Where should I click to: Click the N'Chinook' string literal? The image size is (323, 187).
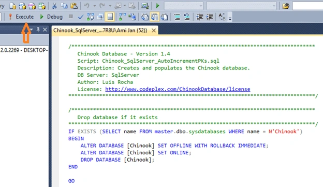pyautogui.click(x=284, y=132)
